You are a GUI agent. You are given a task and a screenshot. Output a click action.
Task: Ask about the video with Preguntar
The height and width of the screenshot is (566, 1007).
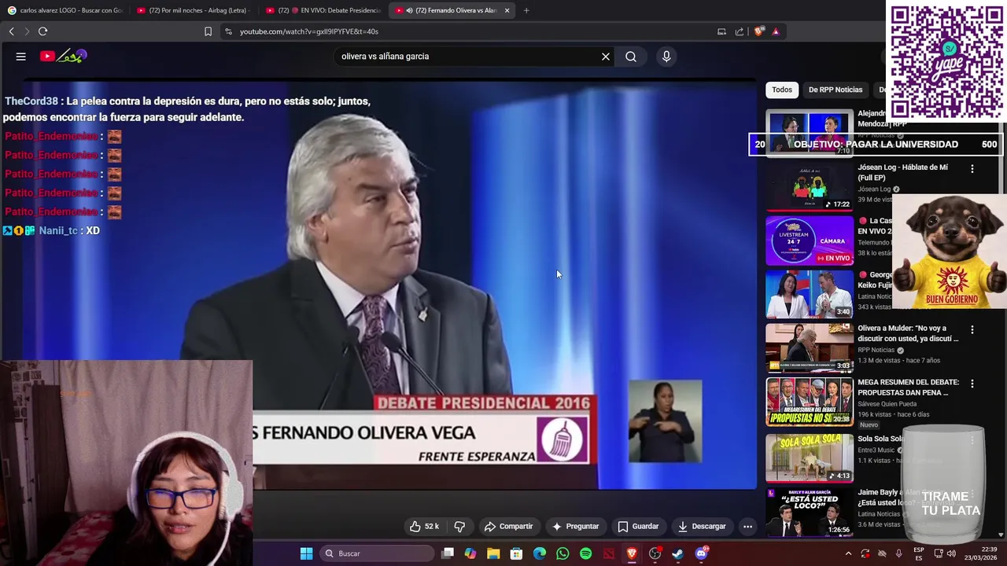pos(575,526)
